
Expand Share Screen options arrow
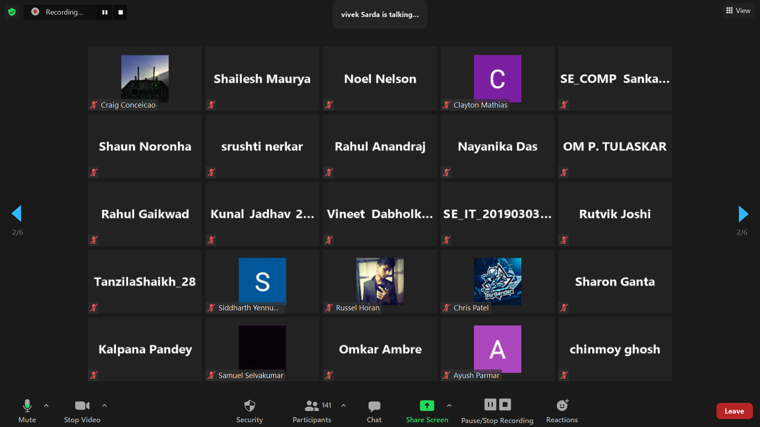pyautogui.click(x=449, y=406)
